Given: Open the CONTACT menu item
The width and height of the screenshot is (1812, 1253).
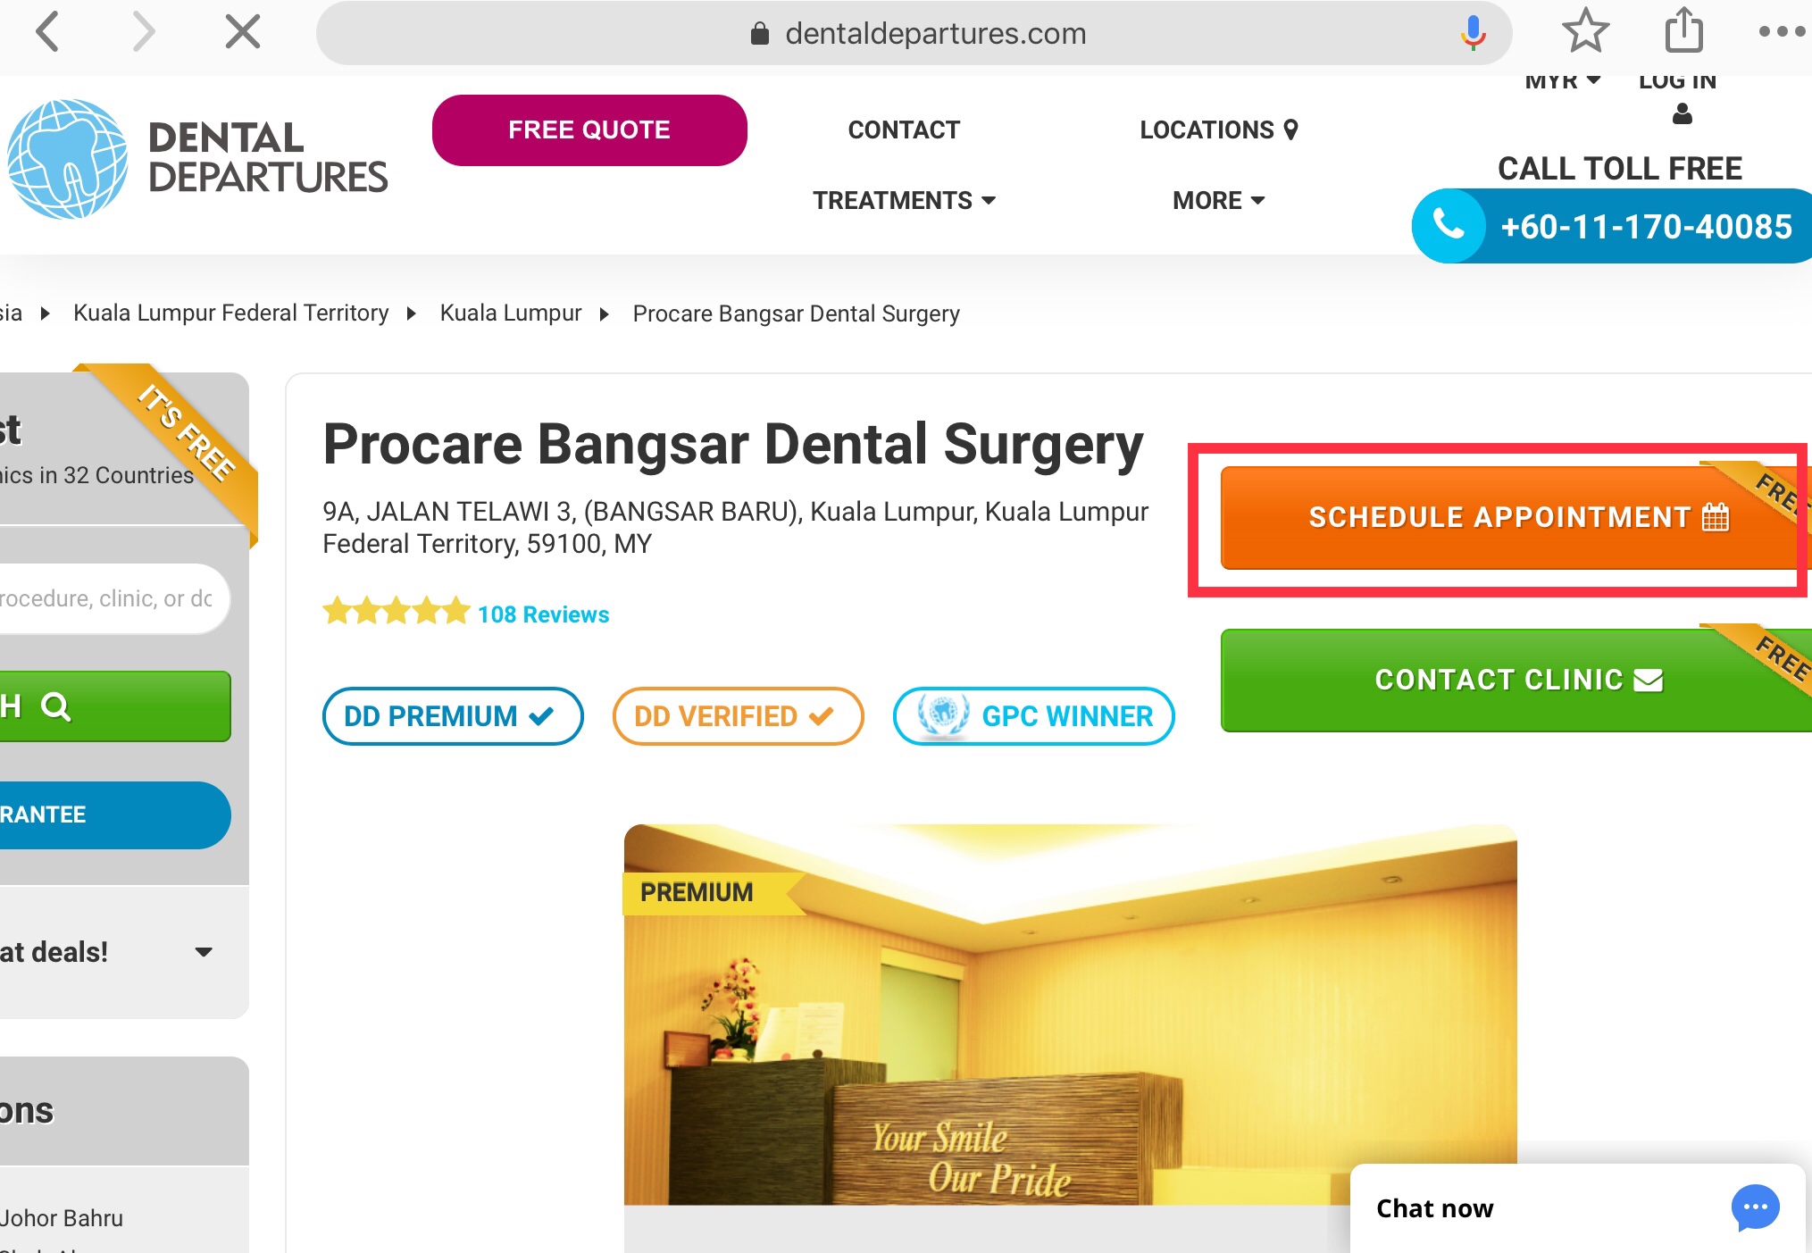Looking at the screenshot, I should tap(904, 129).
